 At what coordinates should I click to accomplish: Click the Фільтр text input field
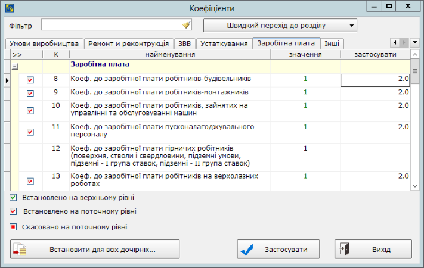[x=111, y=26]
